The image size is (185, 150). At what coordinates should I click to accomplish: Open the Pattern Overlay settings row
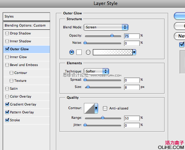tap(27, 112)
